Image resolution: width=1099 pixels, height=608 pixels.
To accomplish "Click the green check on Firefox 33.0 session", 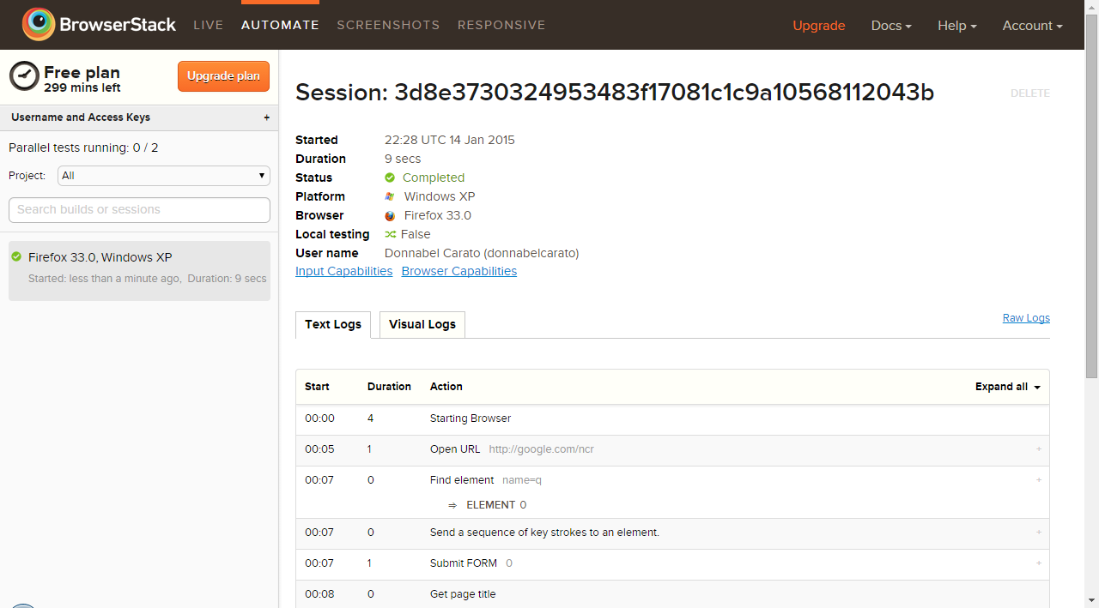I will (16, 256).
